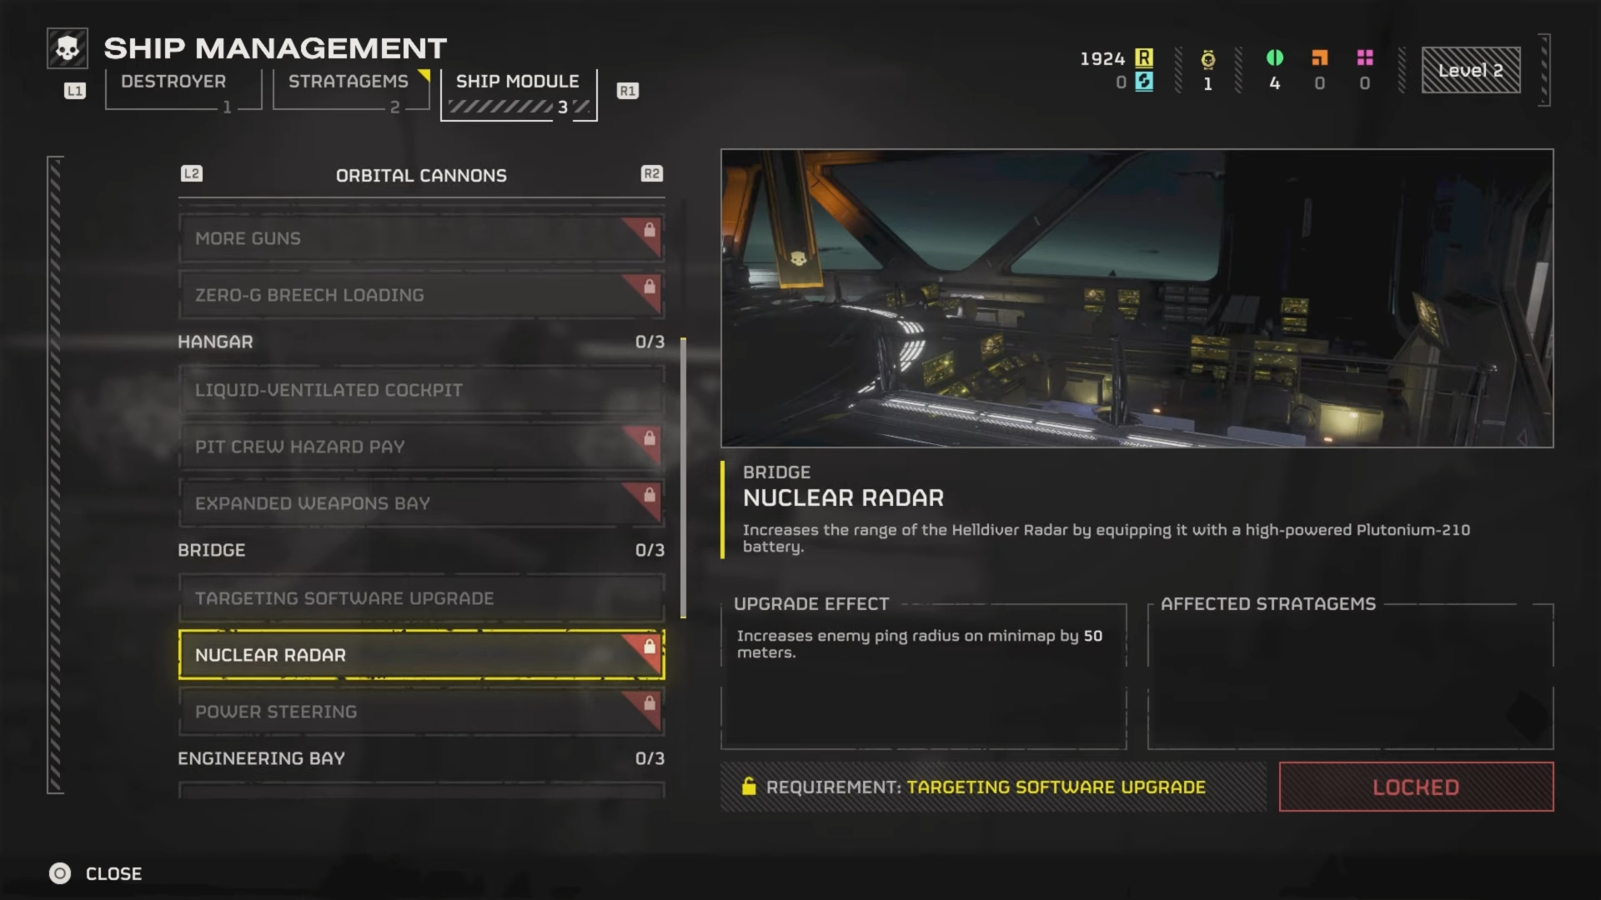Click the lock icon on Nuclear Radar

[x=650, y=645]
